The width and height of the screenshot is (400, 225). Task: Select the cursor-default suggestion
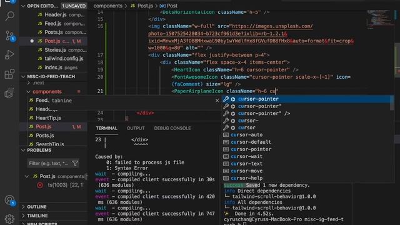pos(306,142)
